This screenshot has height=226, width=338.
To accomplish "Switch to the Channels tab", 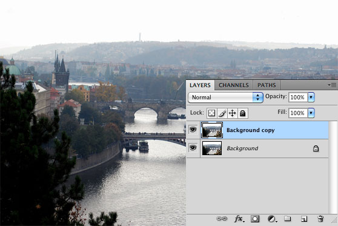I will coord(234,85).
